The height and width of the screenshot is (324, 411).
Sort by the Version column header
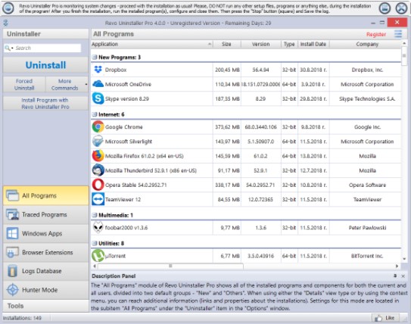pos(261,44)
